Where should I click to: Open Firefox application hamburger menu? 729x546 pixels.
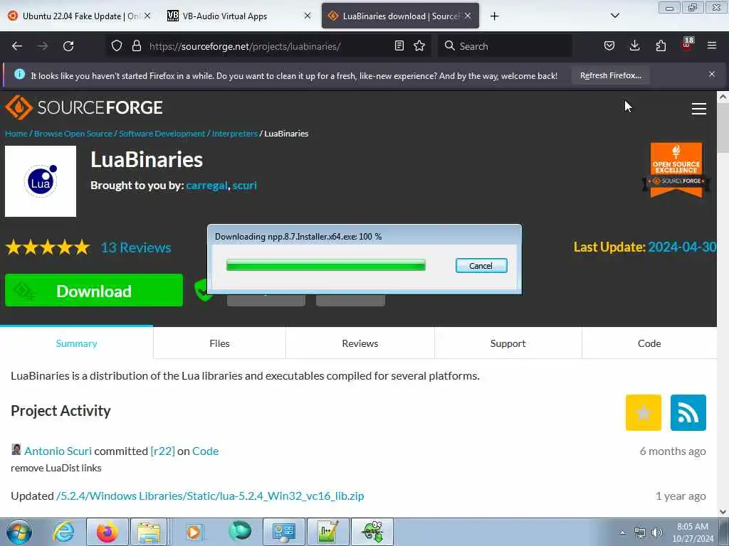[712, 46]
